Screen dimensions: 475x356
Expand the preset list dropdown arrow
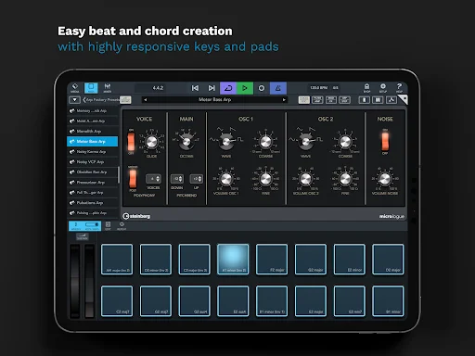[74, 100]
